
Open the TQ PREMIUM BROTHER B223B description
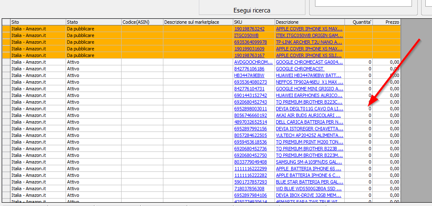pos(310,149)
